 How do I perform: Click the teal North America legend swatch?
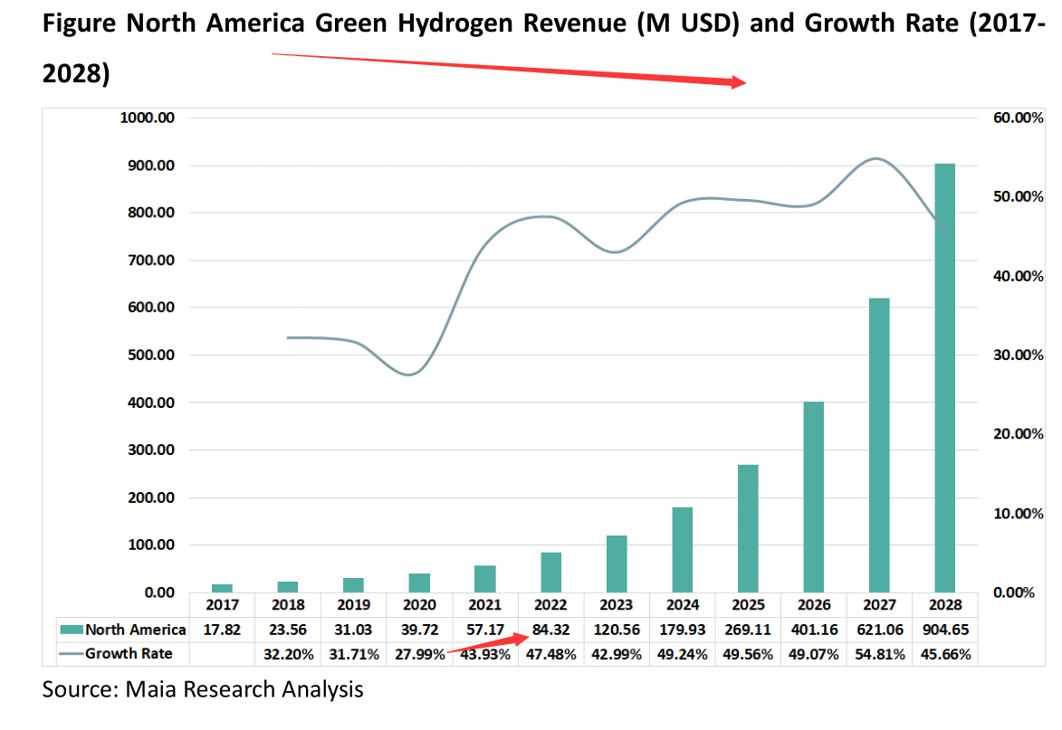(71, 630)
